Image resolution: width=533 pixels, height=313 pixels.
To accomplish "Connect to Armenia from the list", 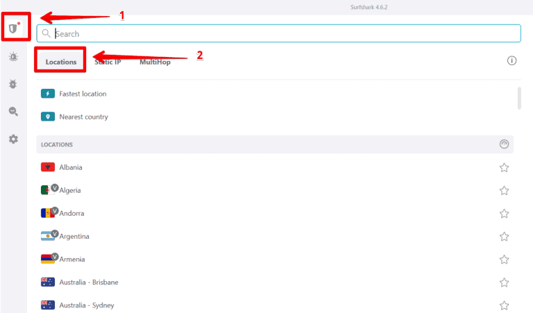I will [x=72, y=260].
